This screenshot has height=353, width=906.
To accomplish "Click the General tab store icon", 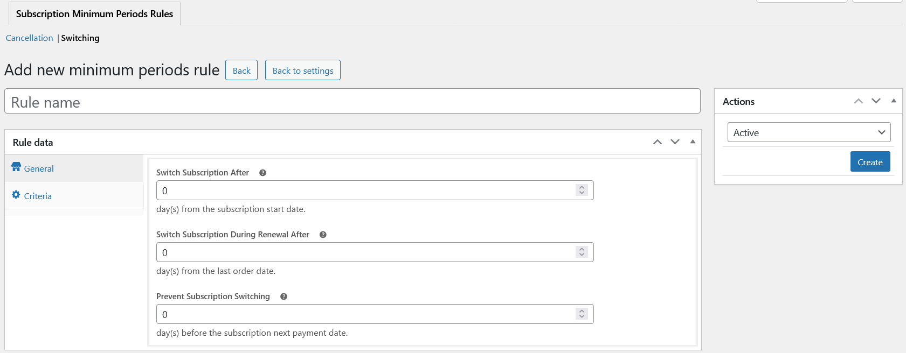I will (16, 167).
